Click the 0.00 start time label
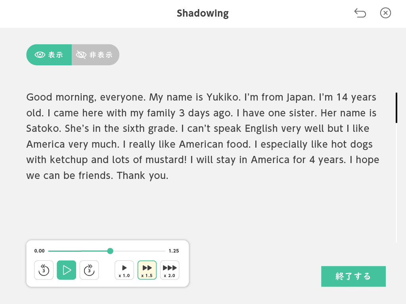The width and height of the screenshot is (406, 304). click(40, 251)
